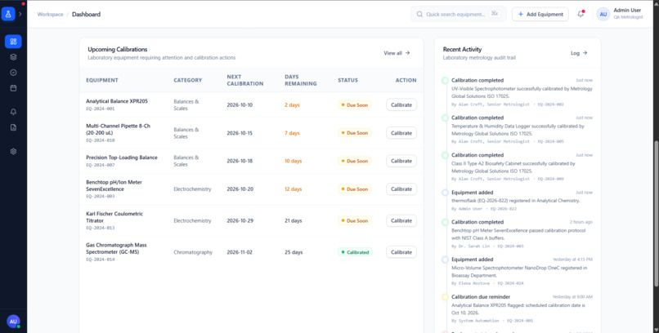The image size is (659, 333).
Task: Calibrate the Analytical Balance XPR205
Action: [x=401, y=104]
